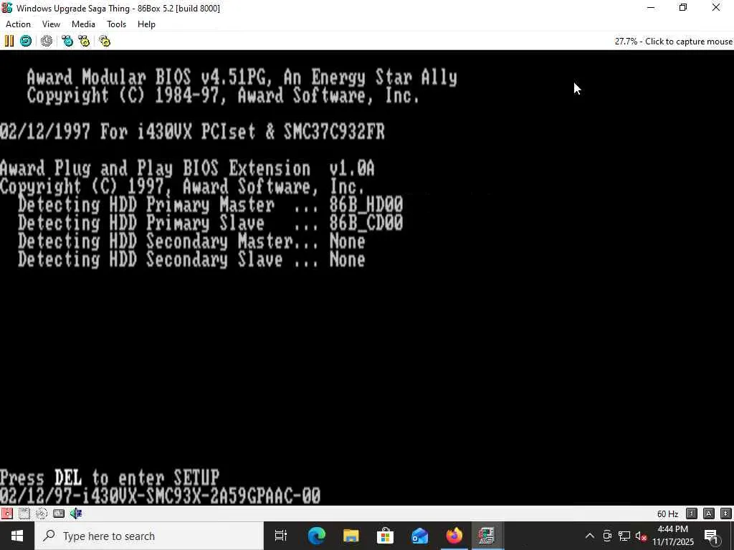
Task: Pause emulation with the toolbar pause icon
Action: coord(9,41)
